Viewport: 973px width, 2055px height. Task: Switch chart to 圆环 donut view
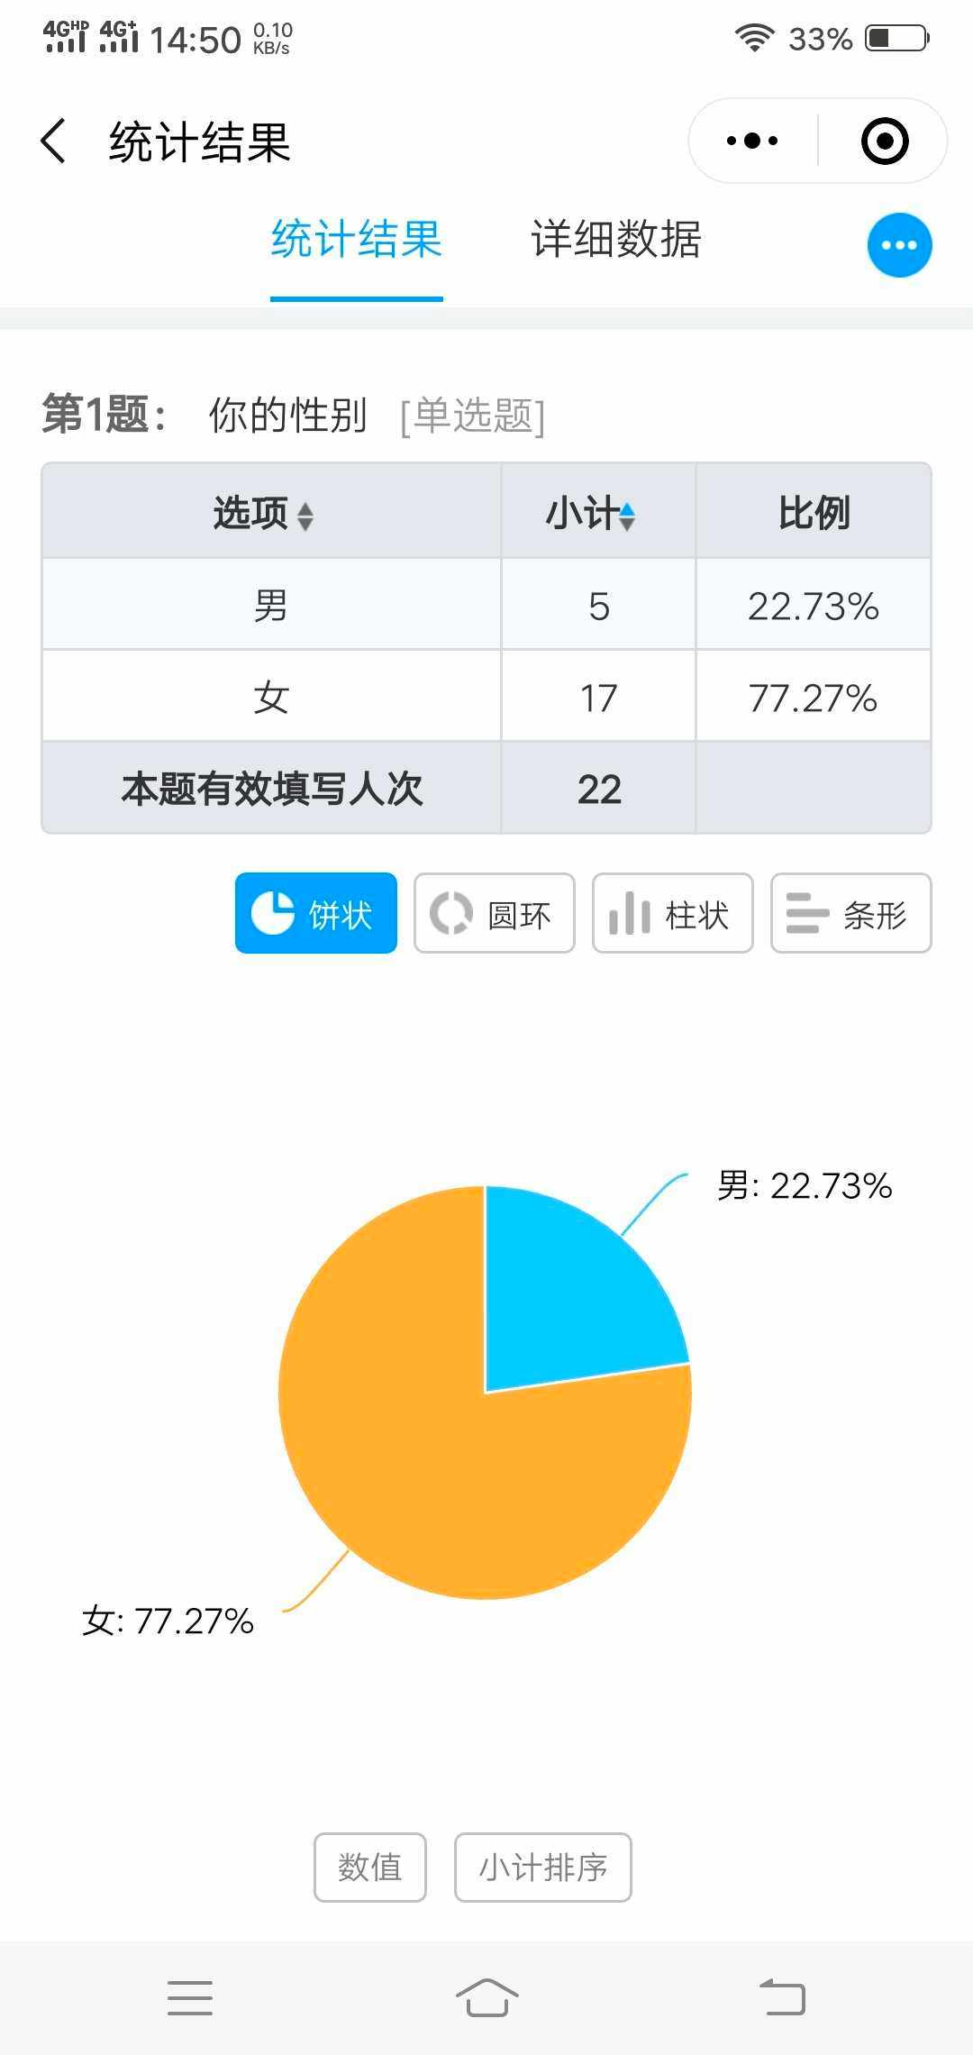(494, 913)
